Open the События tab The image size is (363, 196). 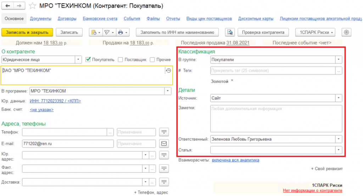pyautogui.click(x=132, y=18)
